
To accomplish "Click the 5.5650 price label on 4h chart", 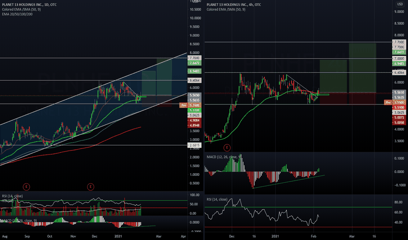I will coord(399,93).
